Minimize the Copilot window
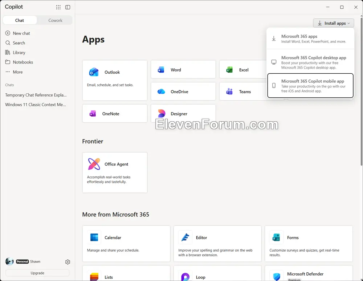Image resolution: width=363 pixels, height=281 pixels. tap(327, 7)
